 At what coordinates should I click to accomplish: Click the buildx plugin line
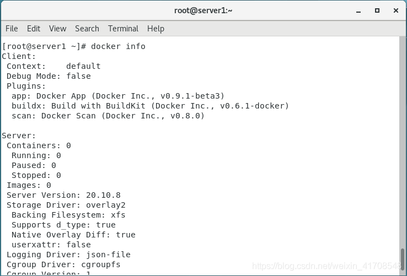coord(150,106)
